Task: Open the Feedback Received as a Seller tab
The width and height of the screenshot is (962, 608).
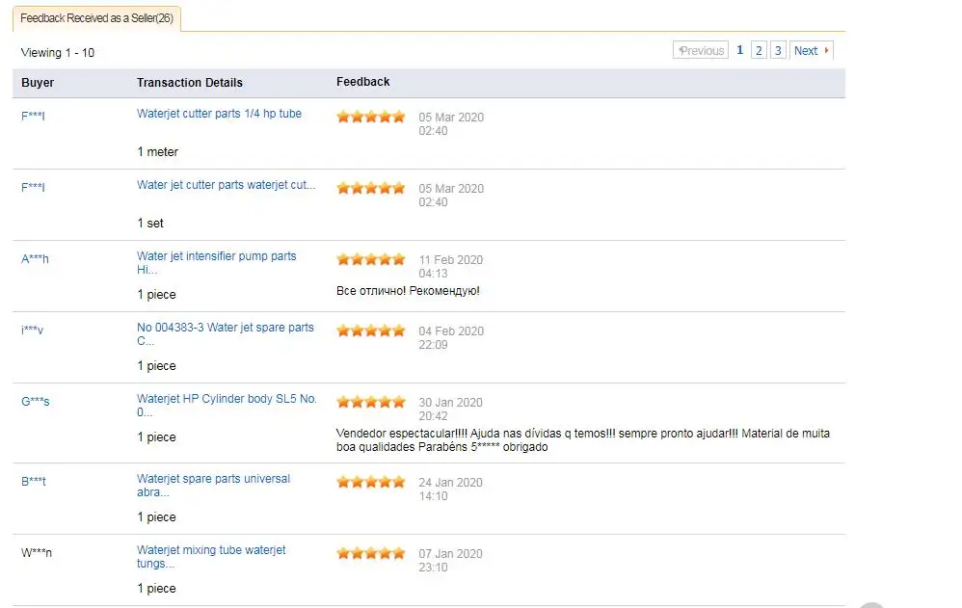Action: [x=96, y=18]
